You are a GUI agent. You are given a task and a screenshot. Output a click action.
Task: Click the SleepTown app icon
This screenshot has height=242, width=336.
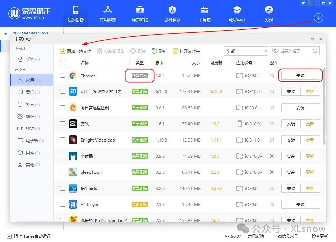73,172
